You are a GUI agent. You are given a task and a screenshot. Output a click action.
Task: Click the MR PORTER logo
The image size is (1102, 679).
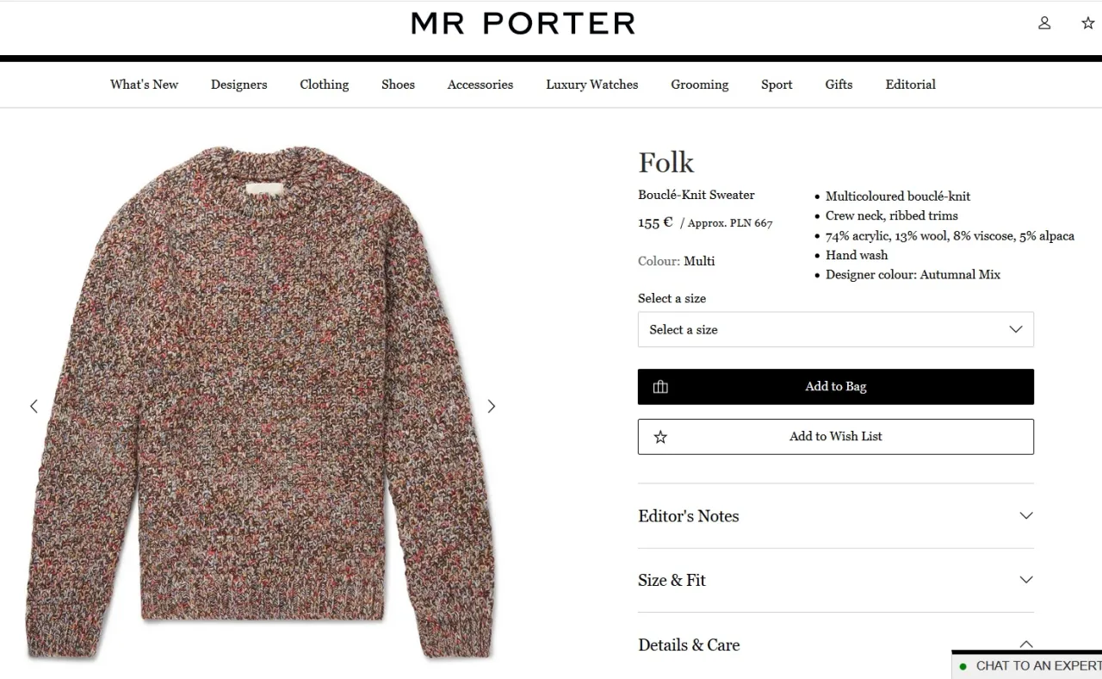pyautogui.click(x=523, y=23)
